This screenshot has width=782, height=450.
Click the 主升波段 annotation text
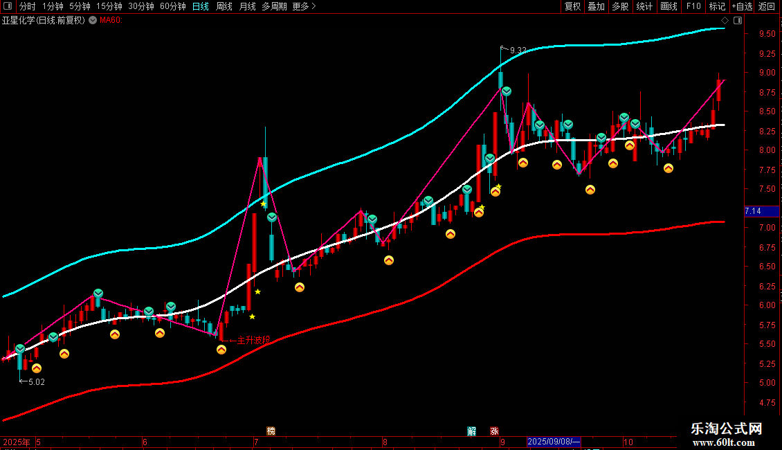click(253, 340)
